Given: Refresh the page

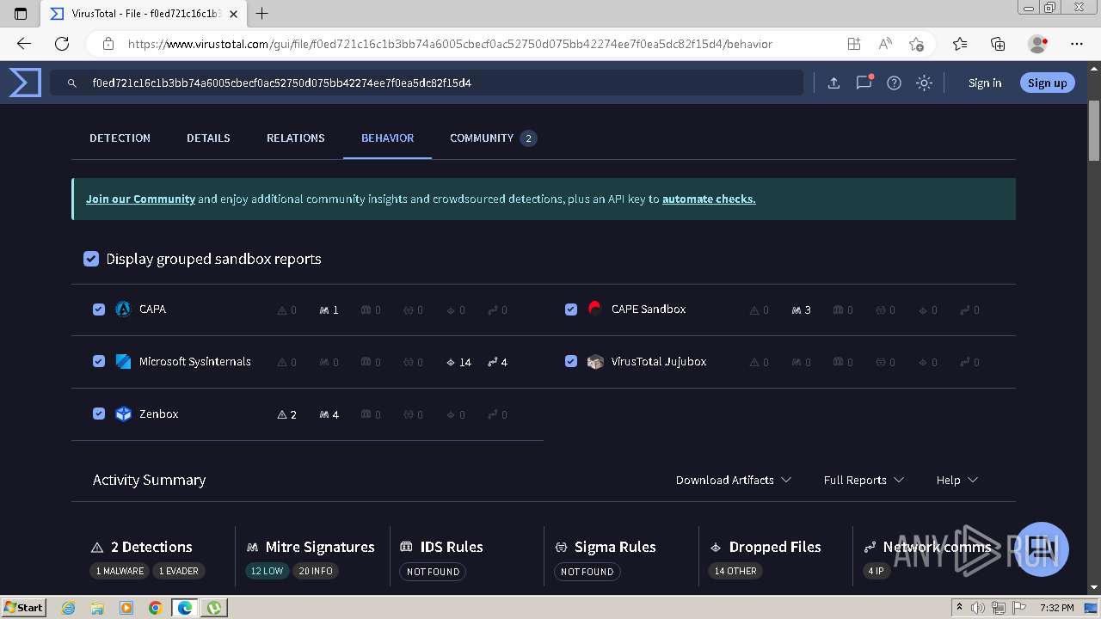Looking at the screenshot, I should coord(62,44).
